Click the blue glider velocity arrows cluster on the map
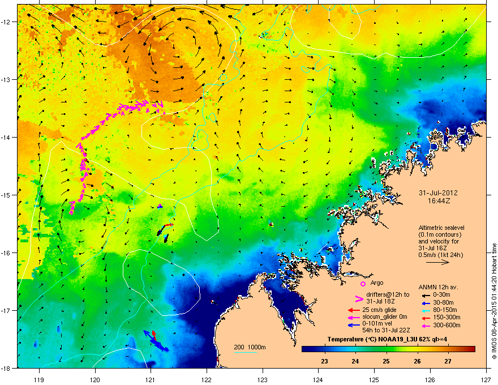The height and width of the screenshot is (385, 498). [x=156, y=340]
